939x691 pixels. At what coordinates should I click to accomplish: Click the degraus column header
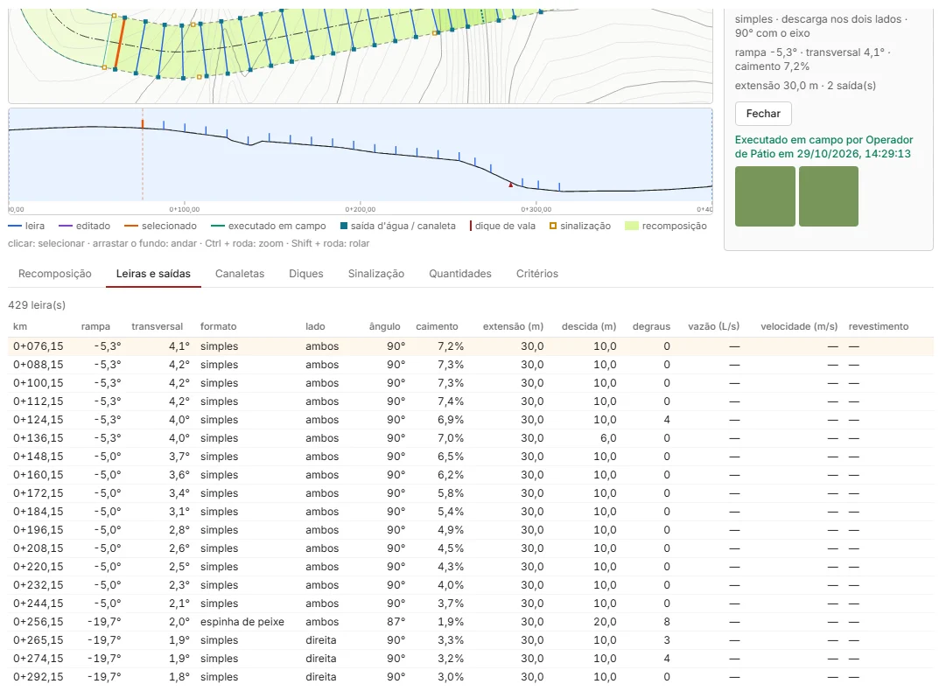click(652, 326)
